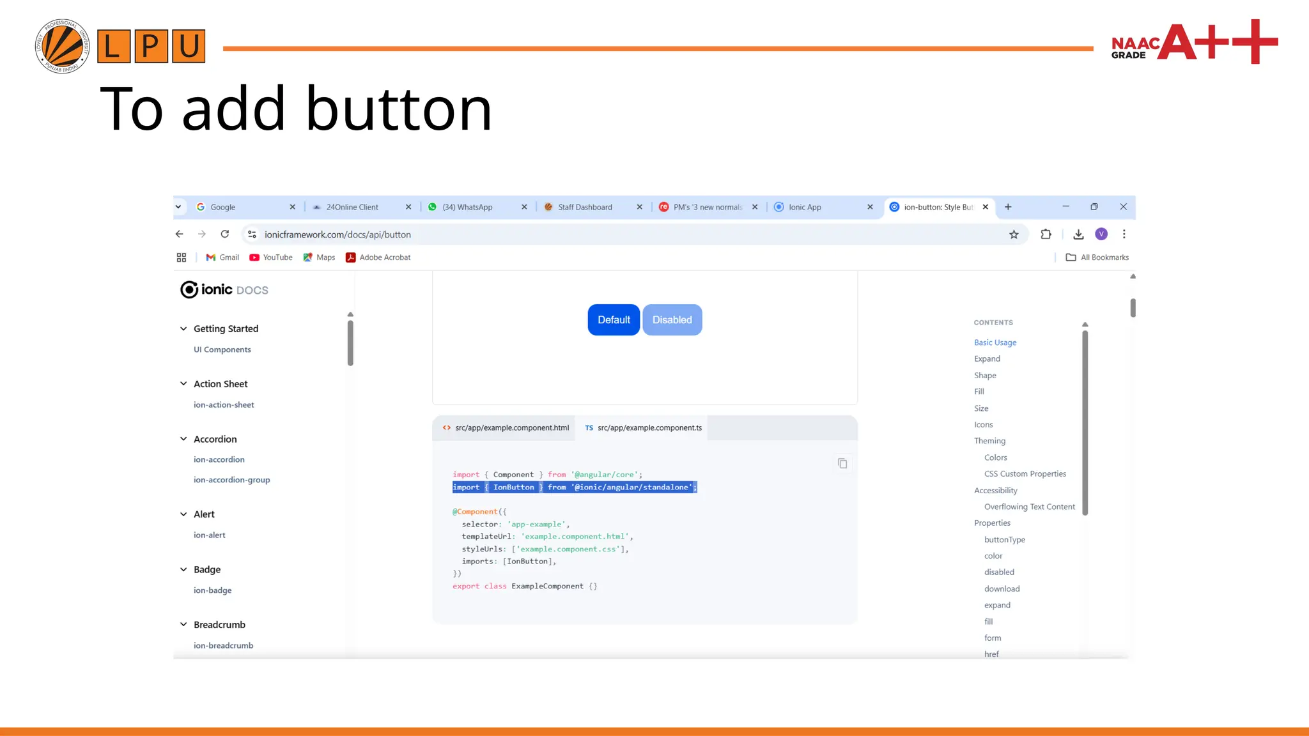The image size is (1309, 736).
Task: Click the sidebar navigation scrollbar thumb
Action: coord(350,342)
